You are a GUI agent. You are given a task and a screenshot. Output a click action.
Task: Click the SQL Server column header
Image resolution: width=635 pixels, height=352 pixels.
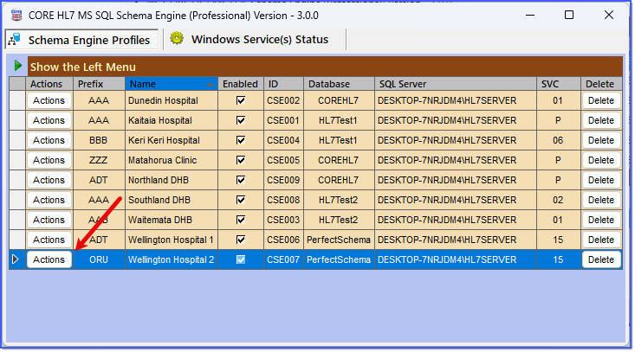point(456,84)
